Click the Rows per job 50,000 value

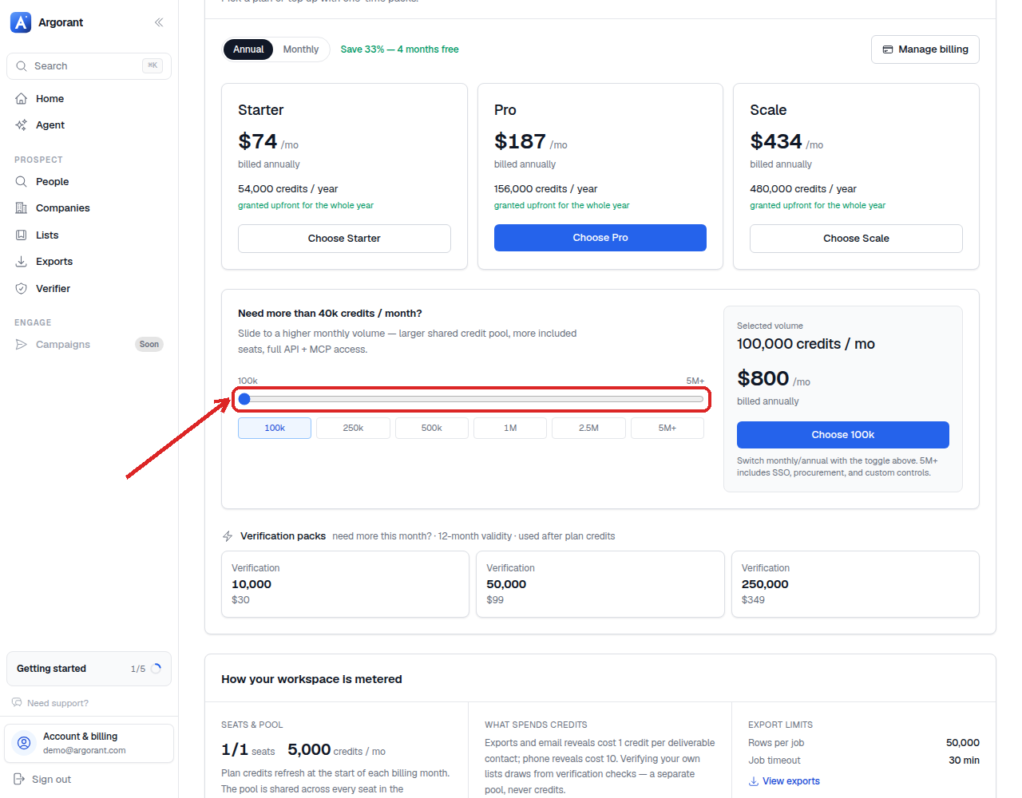[963, 743]
